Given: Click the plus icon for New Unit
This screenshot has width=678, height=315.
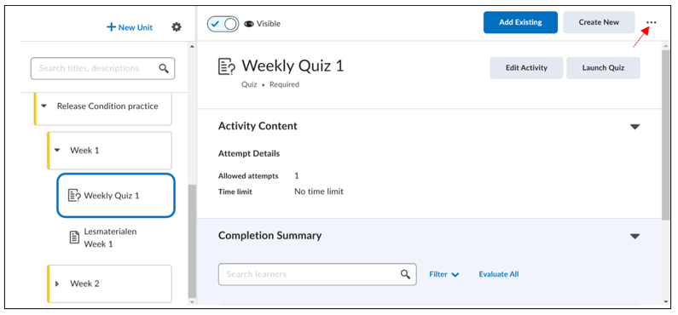Looking at the screenshot, I should tap(112, 27).
